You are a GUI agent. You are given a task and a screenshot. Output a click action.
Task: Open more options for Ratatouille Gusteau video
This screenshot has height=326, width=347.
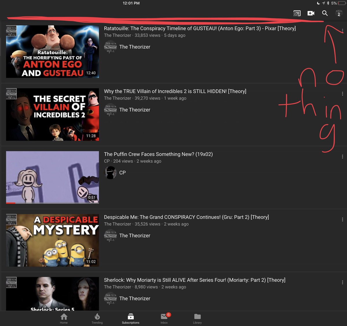pyautogui.click(x=342, y=31)
